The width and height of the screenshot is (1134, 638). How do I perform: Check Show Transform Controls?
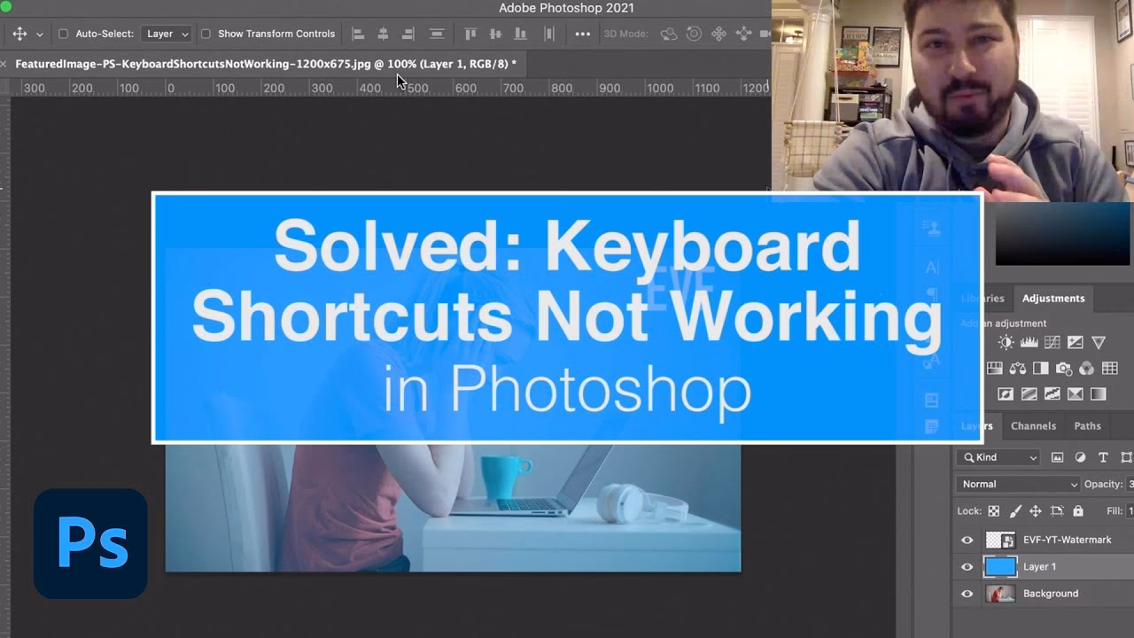(204, 33)
